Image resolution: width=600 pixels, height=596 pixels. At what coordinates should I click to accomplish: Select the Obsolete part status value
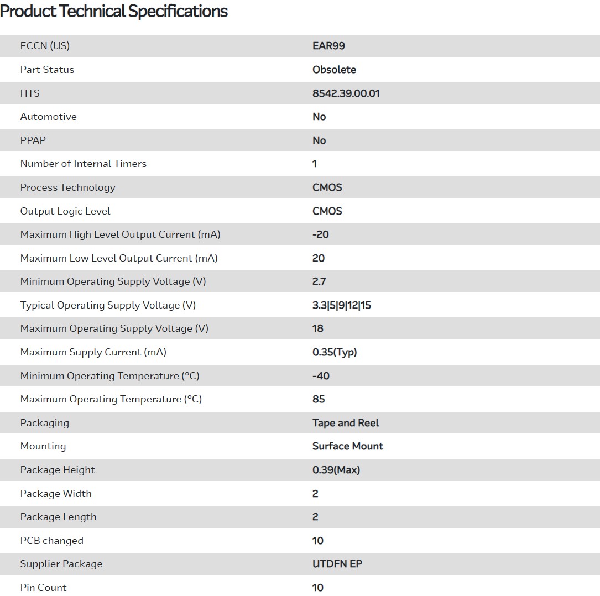click(x=334, y=70)
